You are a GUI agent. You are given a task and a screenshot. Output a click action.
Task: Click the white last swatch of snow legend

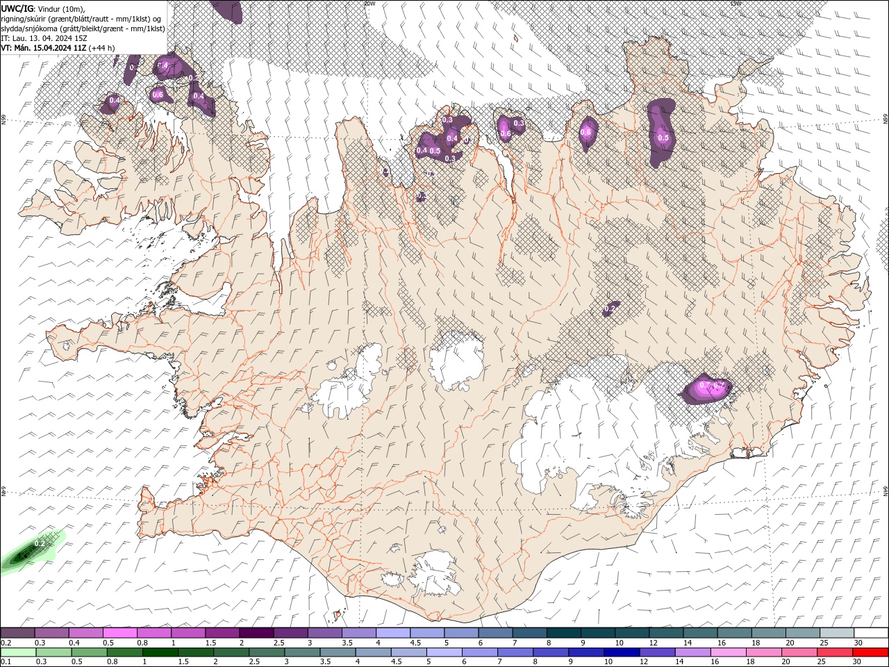click(x=870, y=633)
